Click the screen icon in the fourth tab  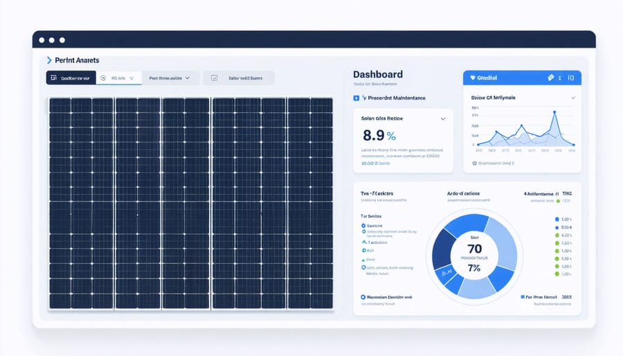click(x=214, y=78)
